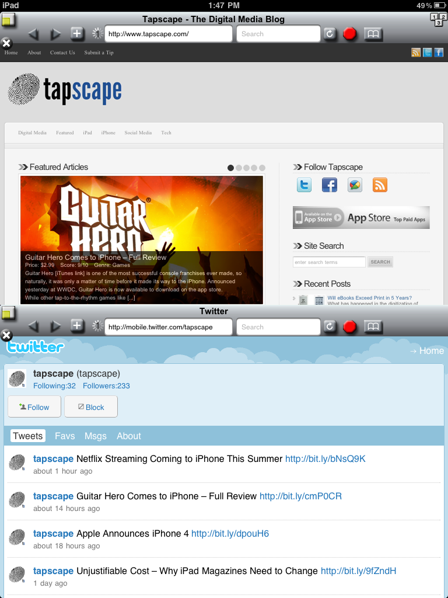Go forward in the Twitter browser pane
The image size is (448, 598).
[55, 326]
